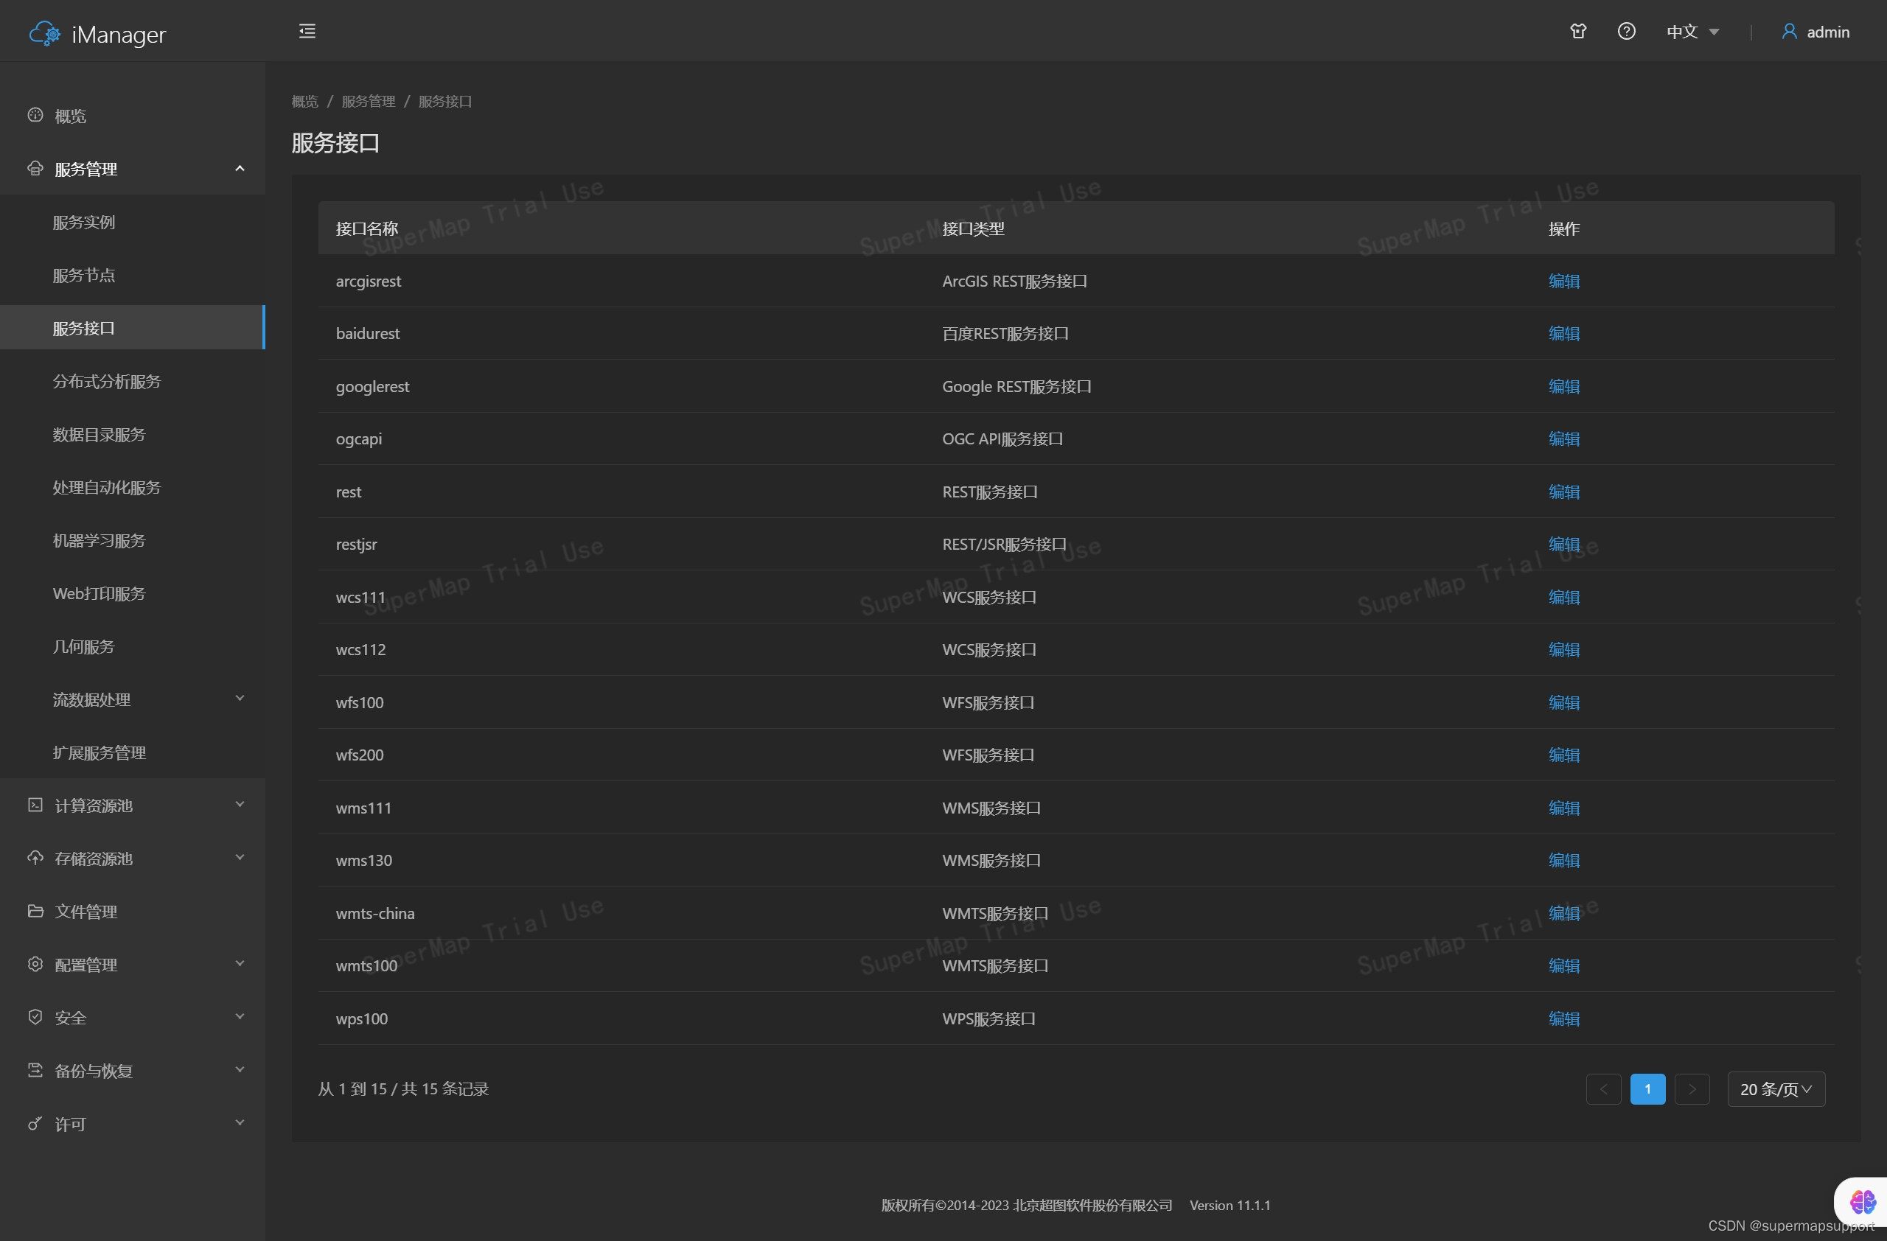Click 编辑 for the wms111 row

(1563, 808)
